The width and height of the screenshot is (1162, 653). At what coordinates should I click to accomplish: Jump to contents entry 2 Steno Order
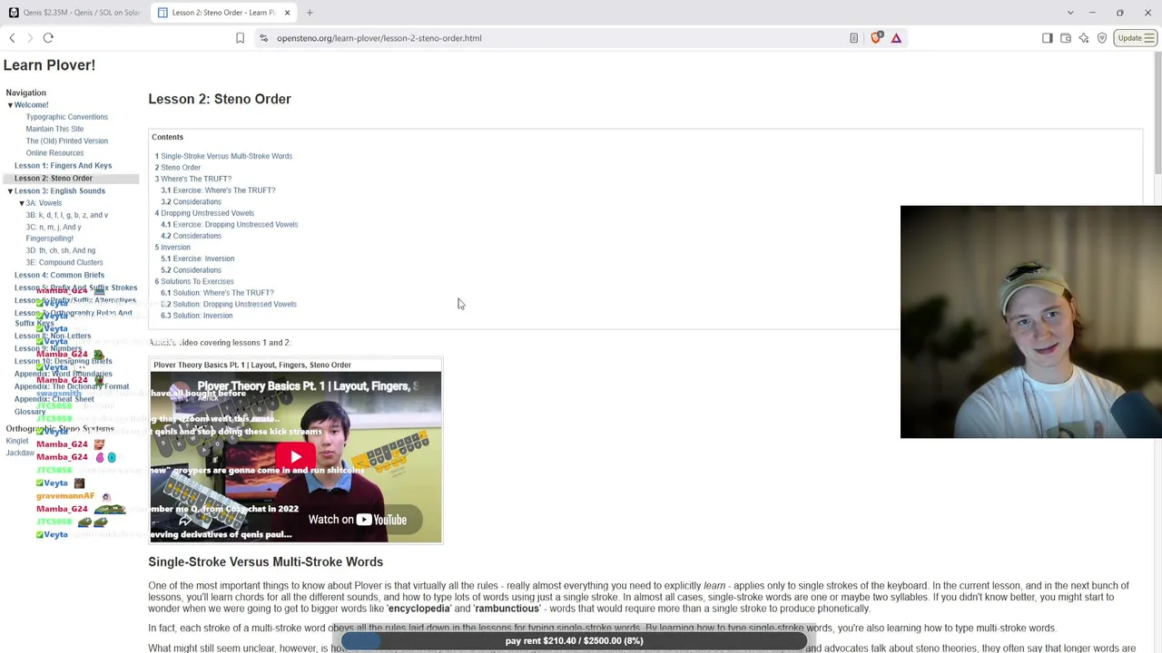point(177,168)
